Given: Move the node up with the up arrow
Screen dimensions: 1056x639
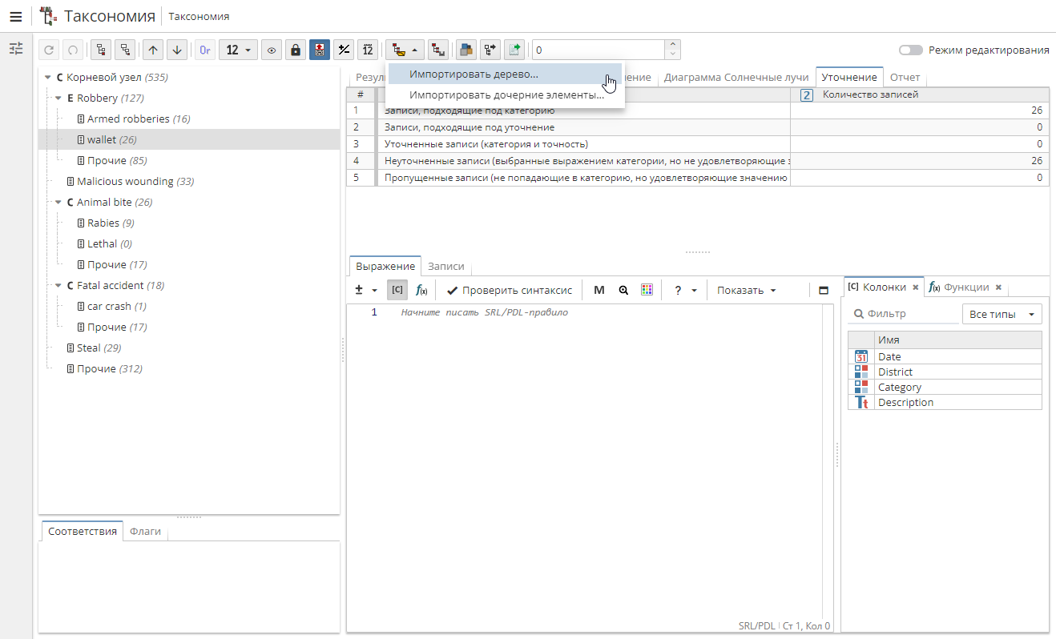Looking at the screenshot, I should tap(153, 50).
